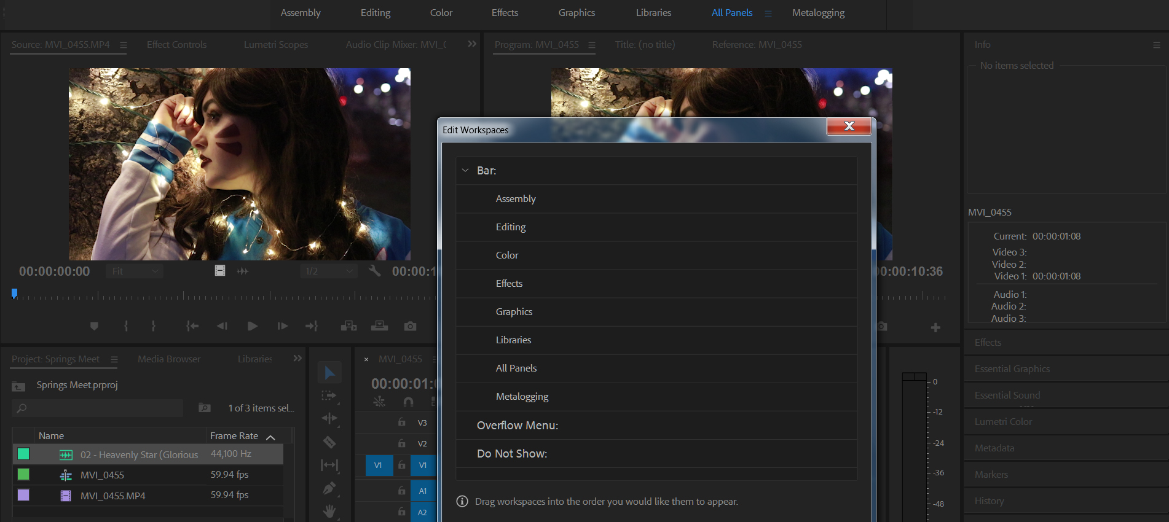The height and width of the screenshot is (522, 1169).
Task: Click the Overwrite edit button
Action: (x=379, y=326)
